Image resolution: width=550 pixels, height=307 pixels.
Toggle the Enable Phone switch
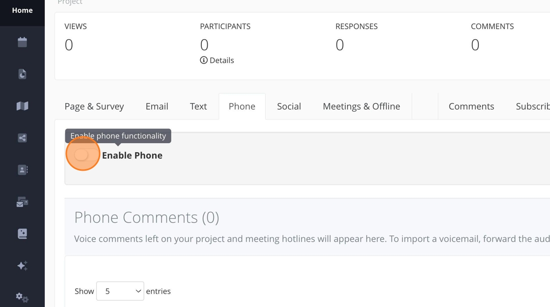click(x=83, y=155)
